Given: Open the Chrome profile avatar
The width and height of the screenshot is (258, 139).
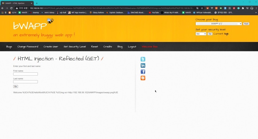Looking at the screenshot, I should click(x=252, y=8).
